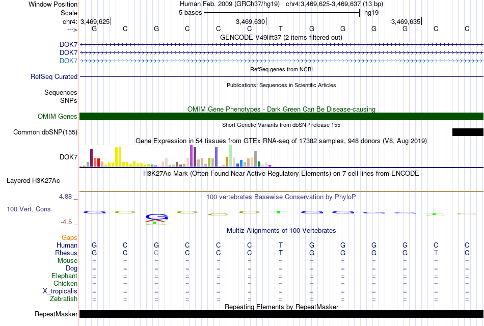Viewport: 484px width, 326px height.
Task: Click the light blue DOK7 transcript arrows
Action: pos(282,61)
